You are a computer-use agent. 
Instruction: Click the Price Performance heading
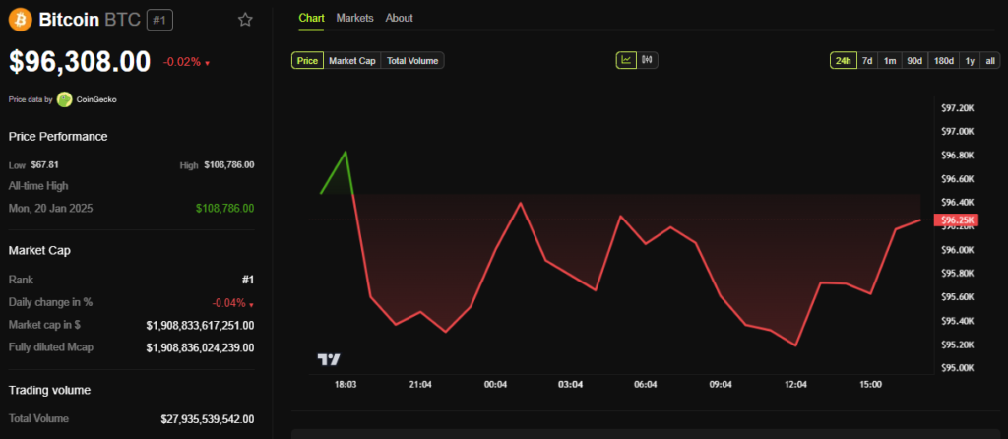click(58, 136)
